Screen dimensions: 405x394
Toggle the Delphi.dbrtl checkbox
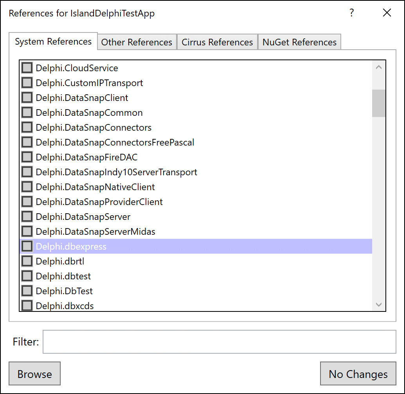coord(27,261)
